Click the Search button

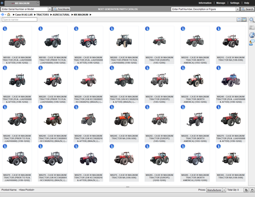pyautogui.click(x=247, y=9)
